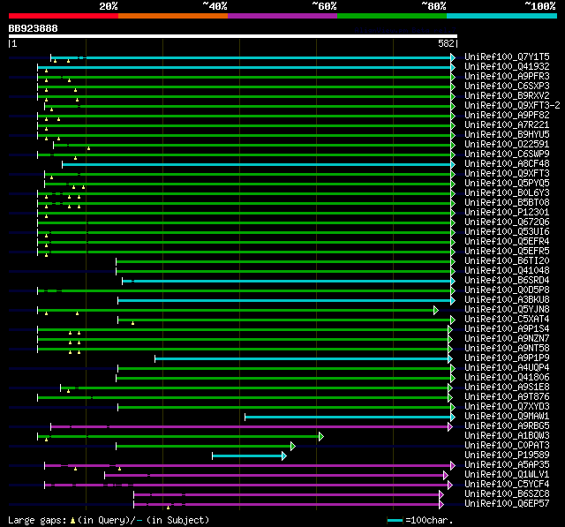Viewport: 565px width, 527px height.
Task: Open hit UniRef100_B9RXV2
Action: 507,96
